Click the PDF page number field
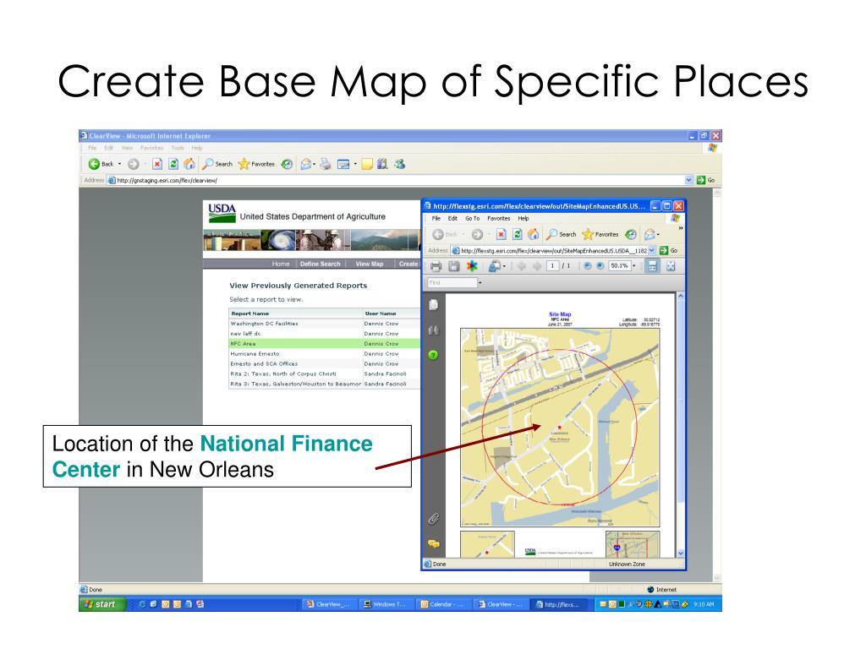 coord(553,266)
